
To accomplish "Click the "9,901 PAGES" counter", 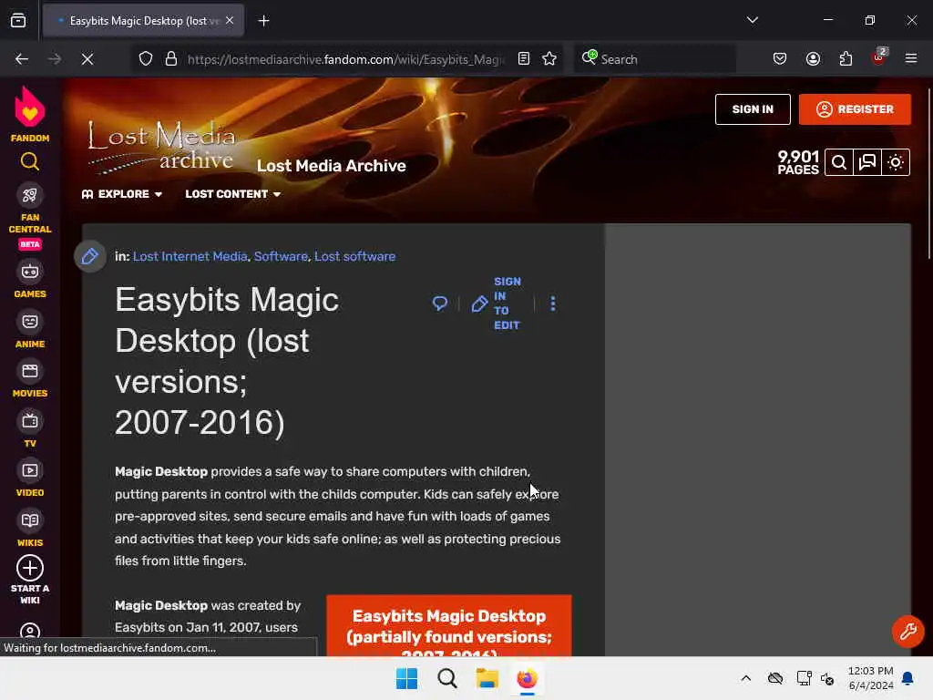I will 798,162.
